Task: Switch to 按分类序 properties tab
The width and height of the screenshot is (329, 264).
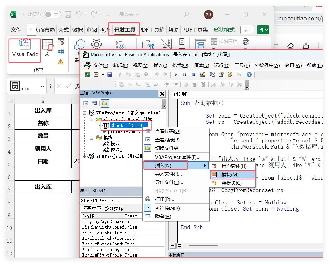Action: 114,208
